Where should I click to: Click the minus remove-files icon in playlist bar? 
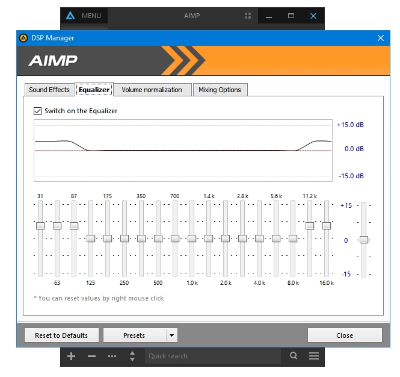(91, 356)
